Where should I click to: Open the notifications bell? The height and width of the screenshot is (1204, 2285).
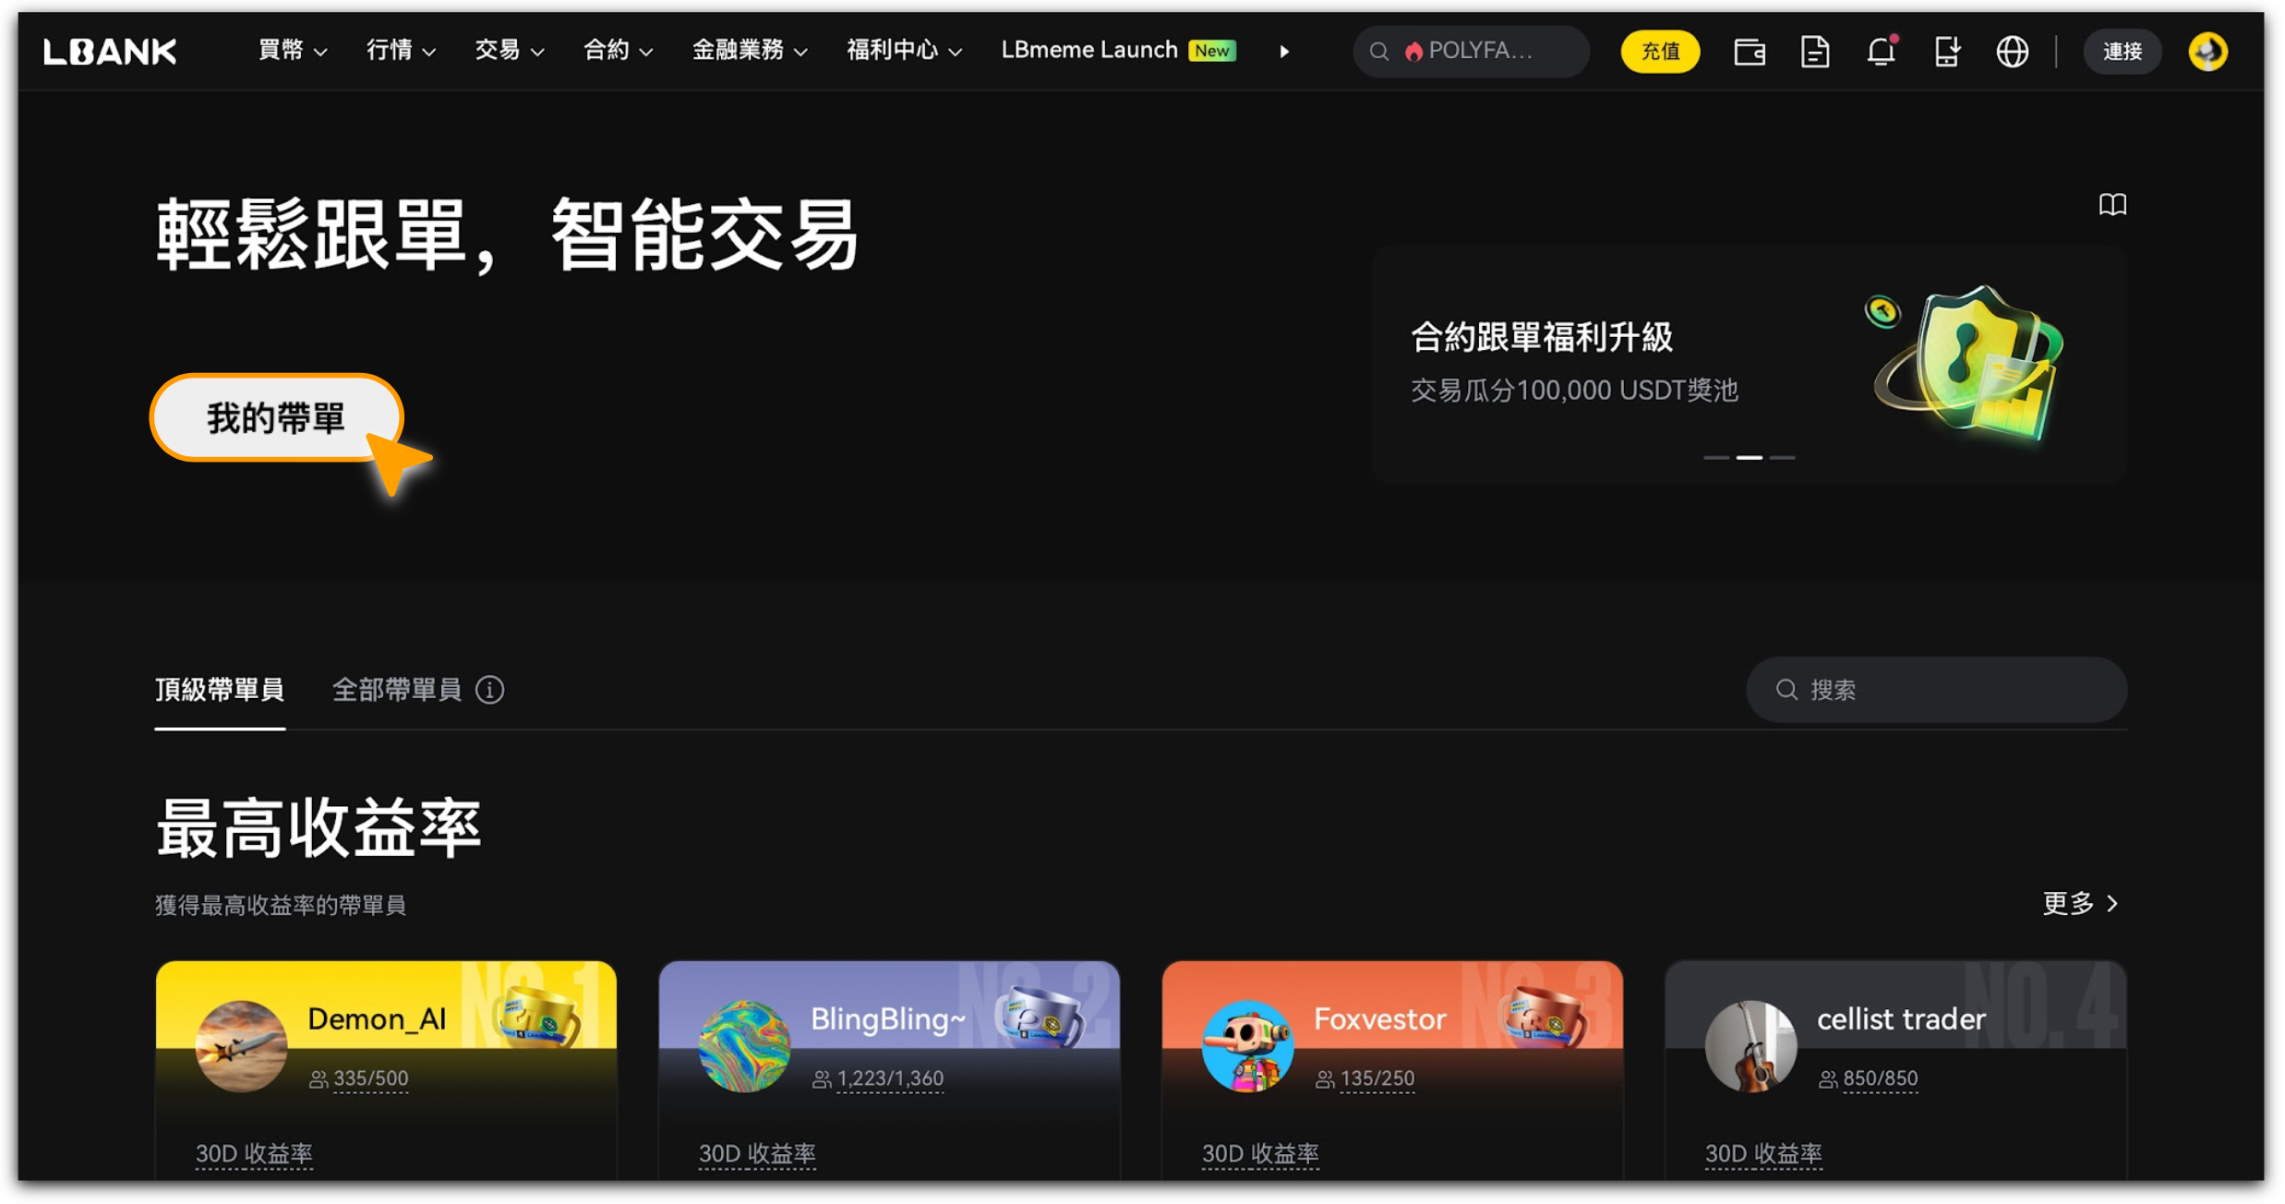coord(1881,51)
